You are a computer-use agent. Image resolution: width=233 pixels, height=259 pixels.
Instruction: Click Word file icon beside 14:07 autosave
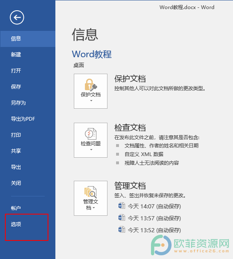pos(122,206)
